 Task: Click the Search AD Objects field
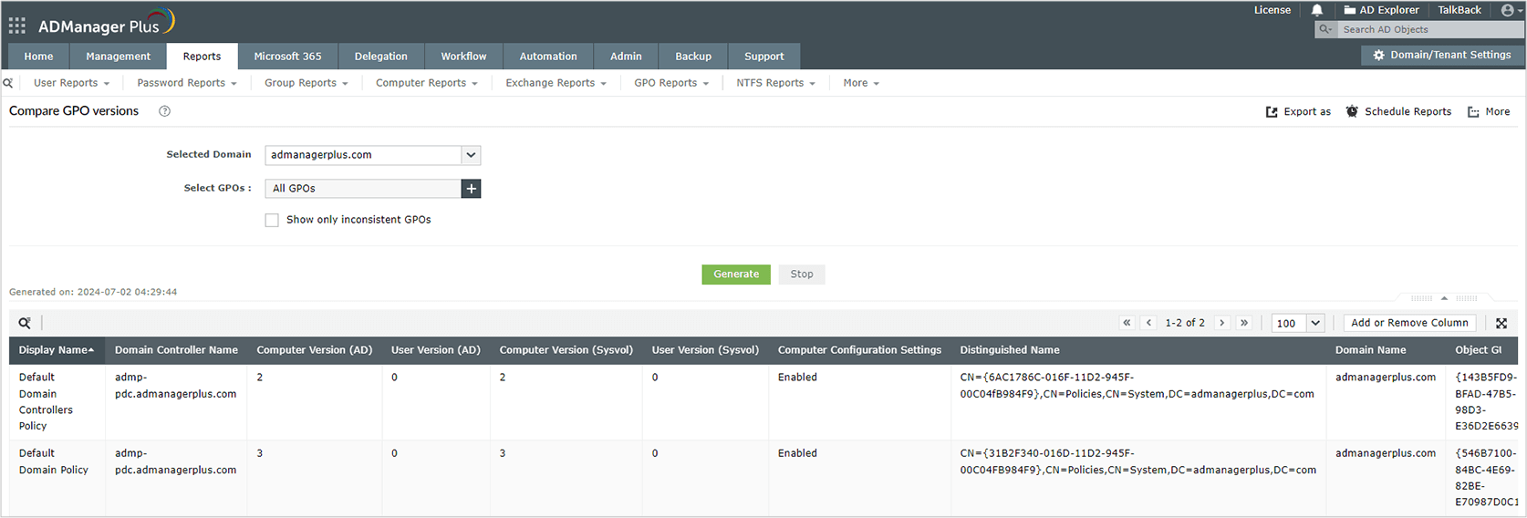(1429, 30)
